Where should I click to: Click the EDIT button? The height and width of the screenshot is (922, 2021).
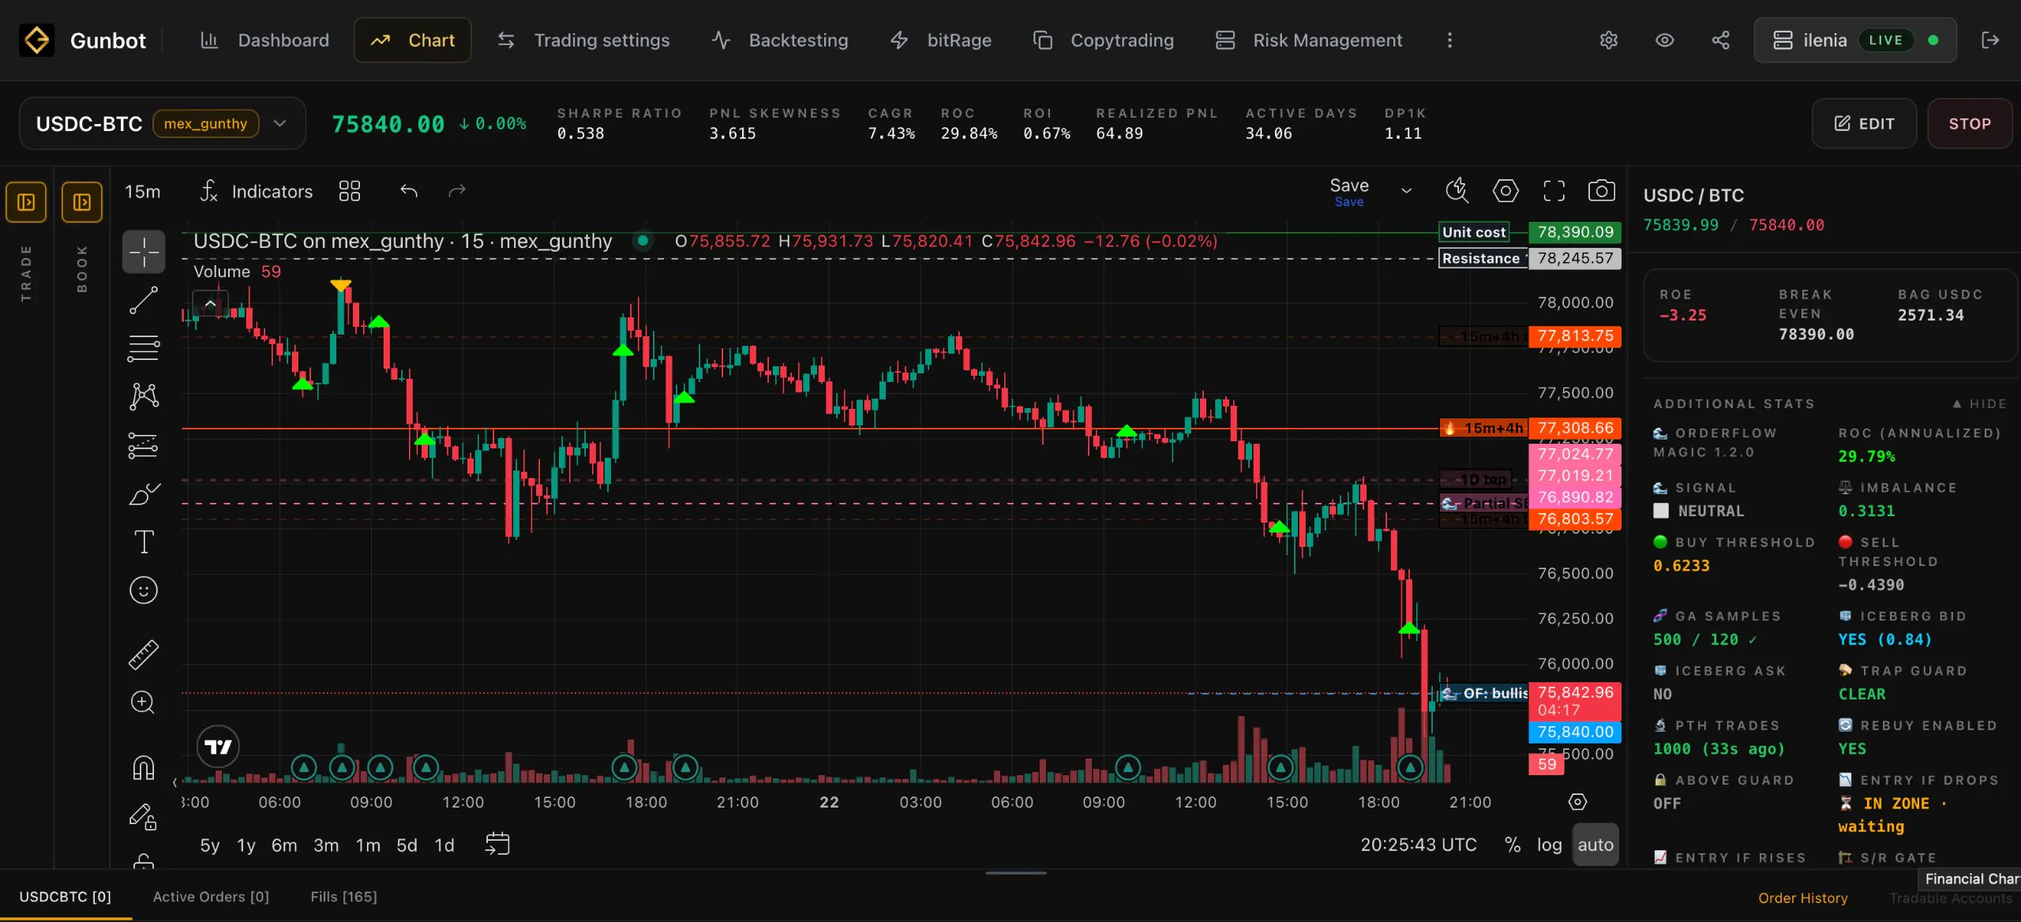point(1864,124)
